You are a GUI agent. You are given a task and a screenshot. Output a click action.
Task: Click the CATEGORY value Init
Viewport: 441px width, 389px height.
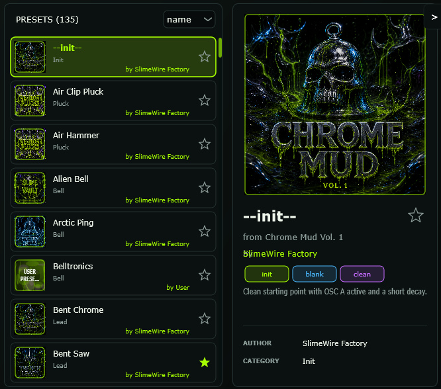[309, 361]
